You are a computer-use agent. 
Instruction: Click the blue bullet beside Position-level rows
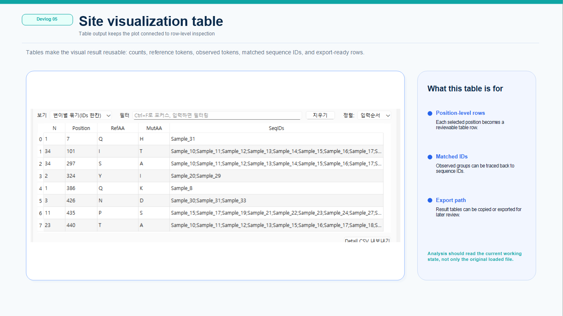click(x=430, y=113)
